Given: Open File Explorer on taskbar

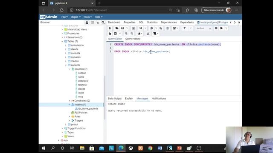Looking at the screenshot, I should pos(82,148).
